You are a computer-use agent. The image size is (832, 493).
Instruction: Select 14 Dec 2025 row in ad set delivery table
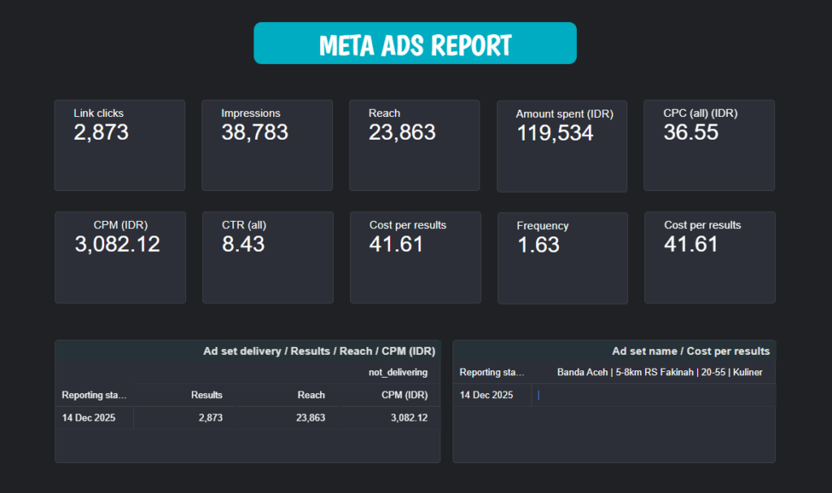tap(89, 418)
